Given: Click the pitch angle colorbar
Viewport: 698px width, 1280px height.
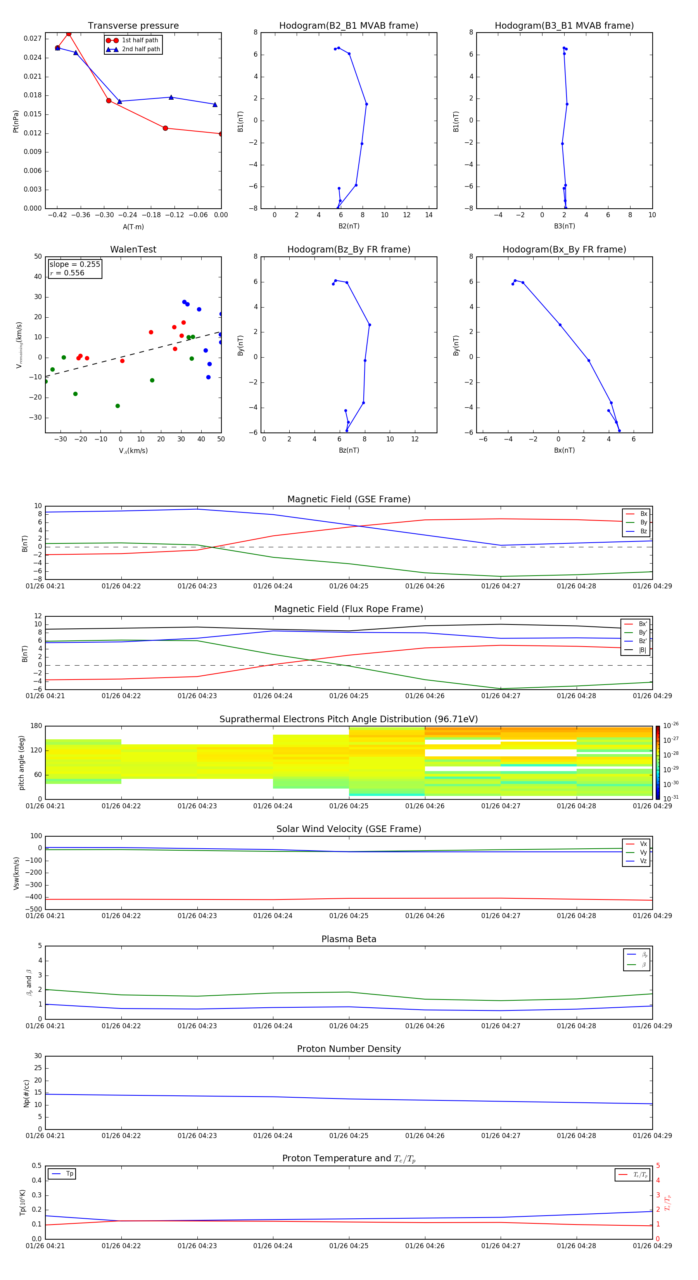Looking at the screenshot, I should pyautogui.click(x=658, y=763).
